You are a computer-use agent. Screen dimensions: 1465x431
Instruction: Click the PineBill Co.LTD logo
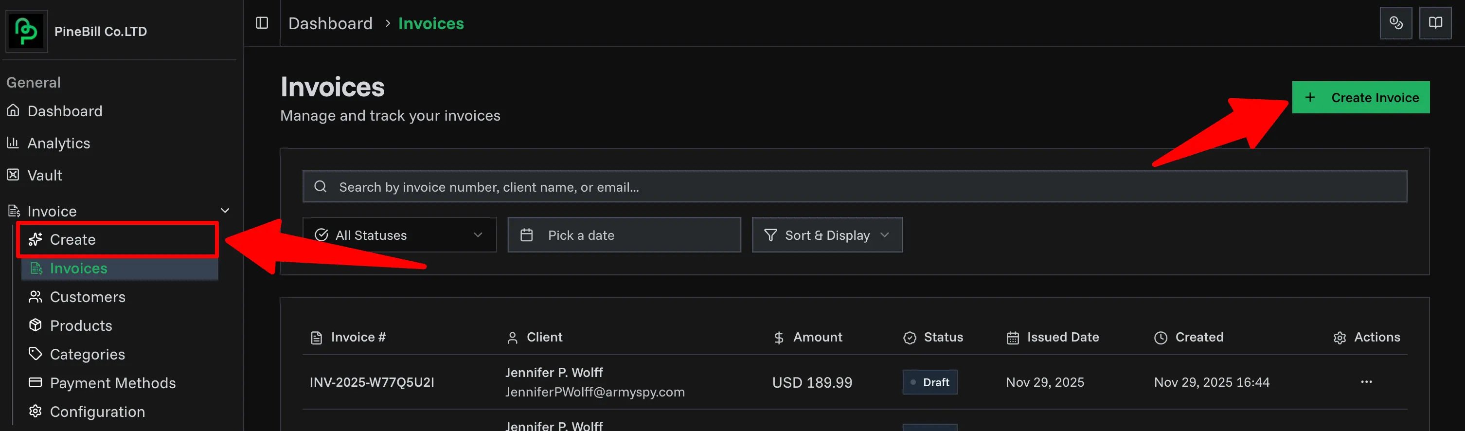[26, 31]
